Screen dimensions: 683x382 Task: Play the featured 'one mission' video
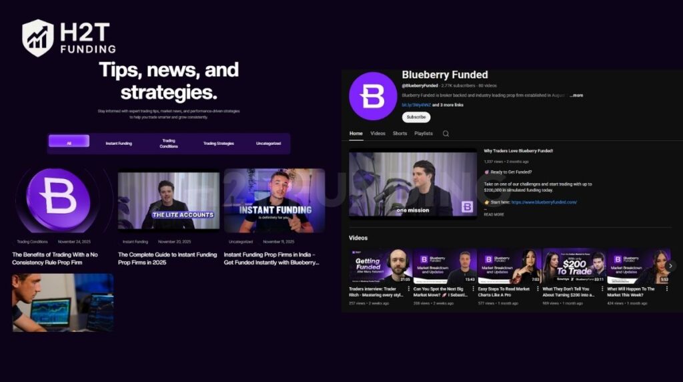click(413, 183)
